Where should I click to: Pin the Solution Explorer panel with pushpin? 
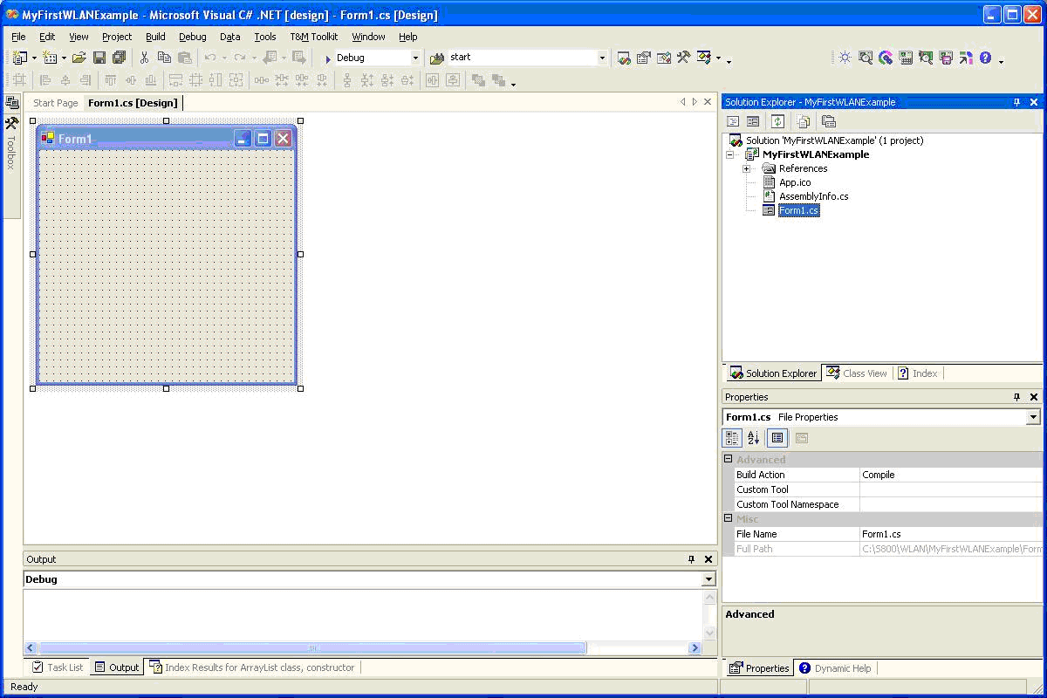coord(1016,102)
